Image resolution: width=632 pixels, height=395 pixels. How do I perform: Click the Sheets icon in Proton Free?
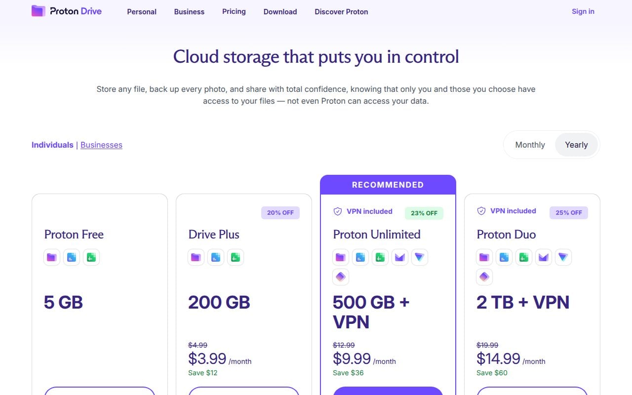pyautogui.click(x=91, y=257)
